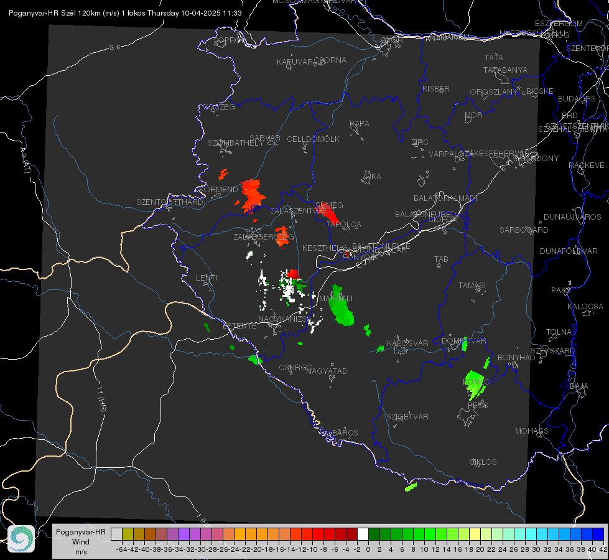609x560 pixels.
Task: Pick the gray first swatch of the legend
Action: click(116, 534)
